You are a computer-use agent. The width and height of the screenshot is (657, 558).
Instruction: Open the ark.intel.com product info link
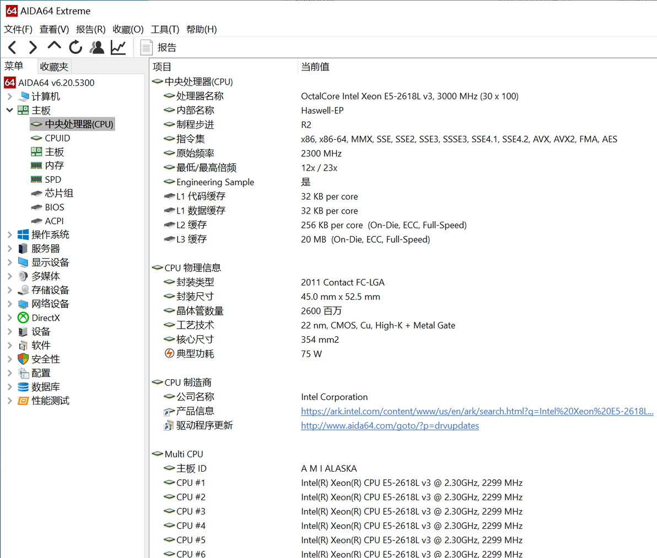pyautogui.click(x=477, y=411)
